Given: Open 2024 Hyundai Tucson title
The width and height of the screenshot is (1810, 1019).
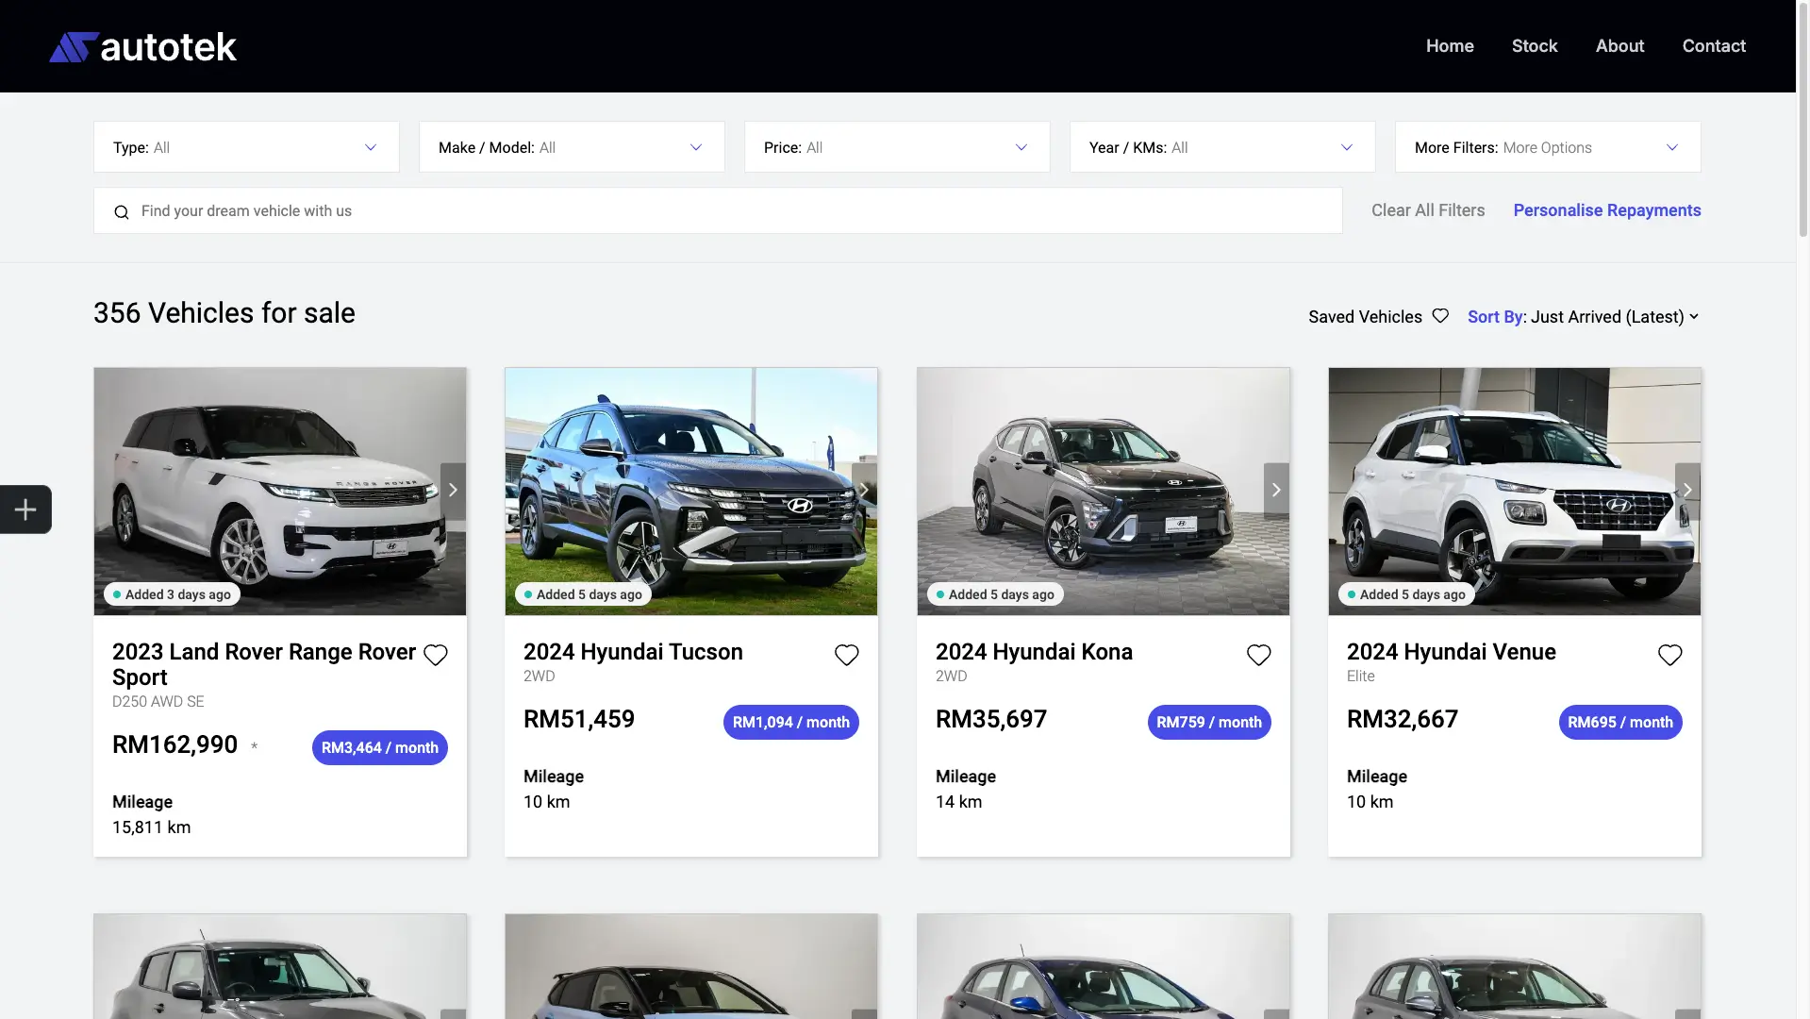Looking at the screenshot, I should (x=633, y=652).
